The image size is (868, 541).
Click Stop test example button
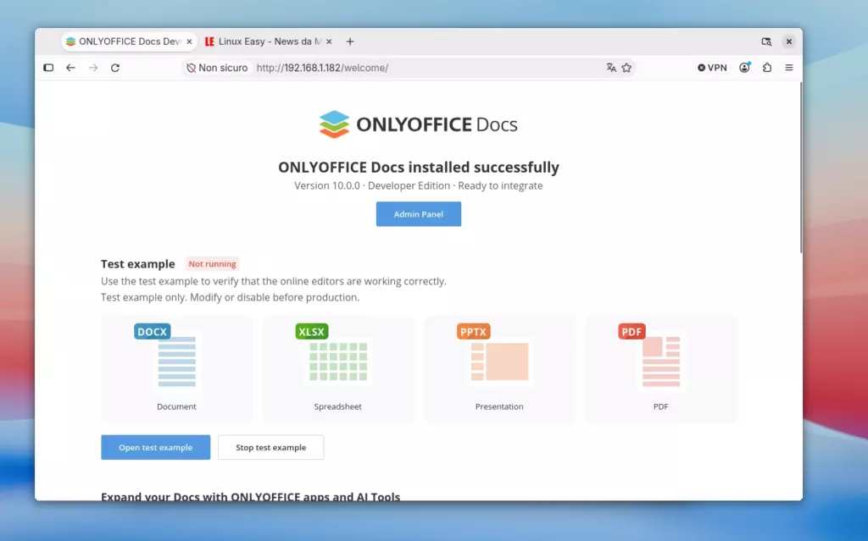pos(270,447)
